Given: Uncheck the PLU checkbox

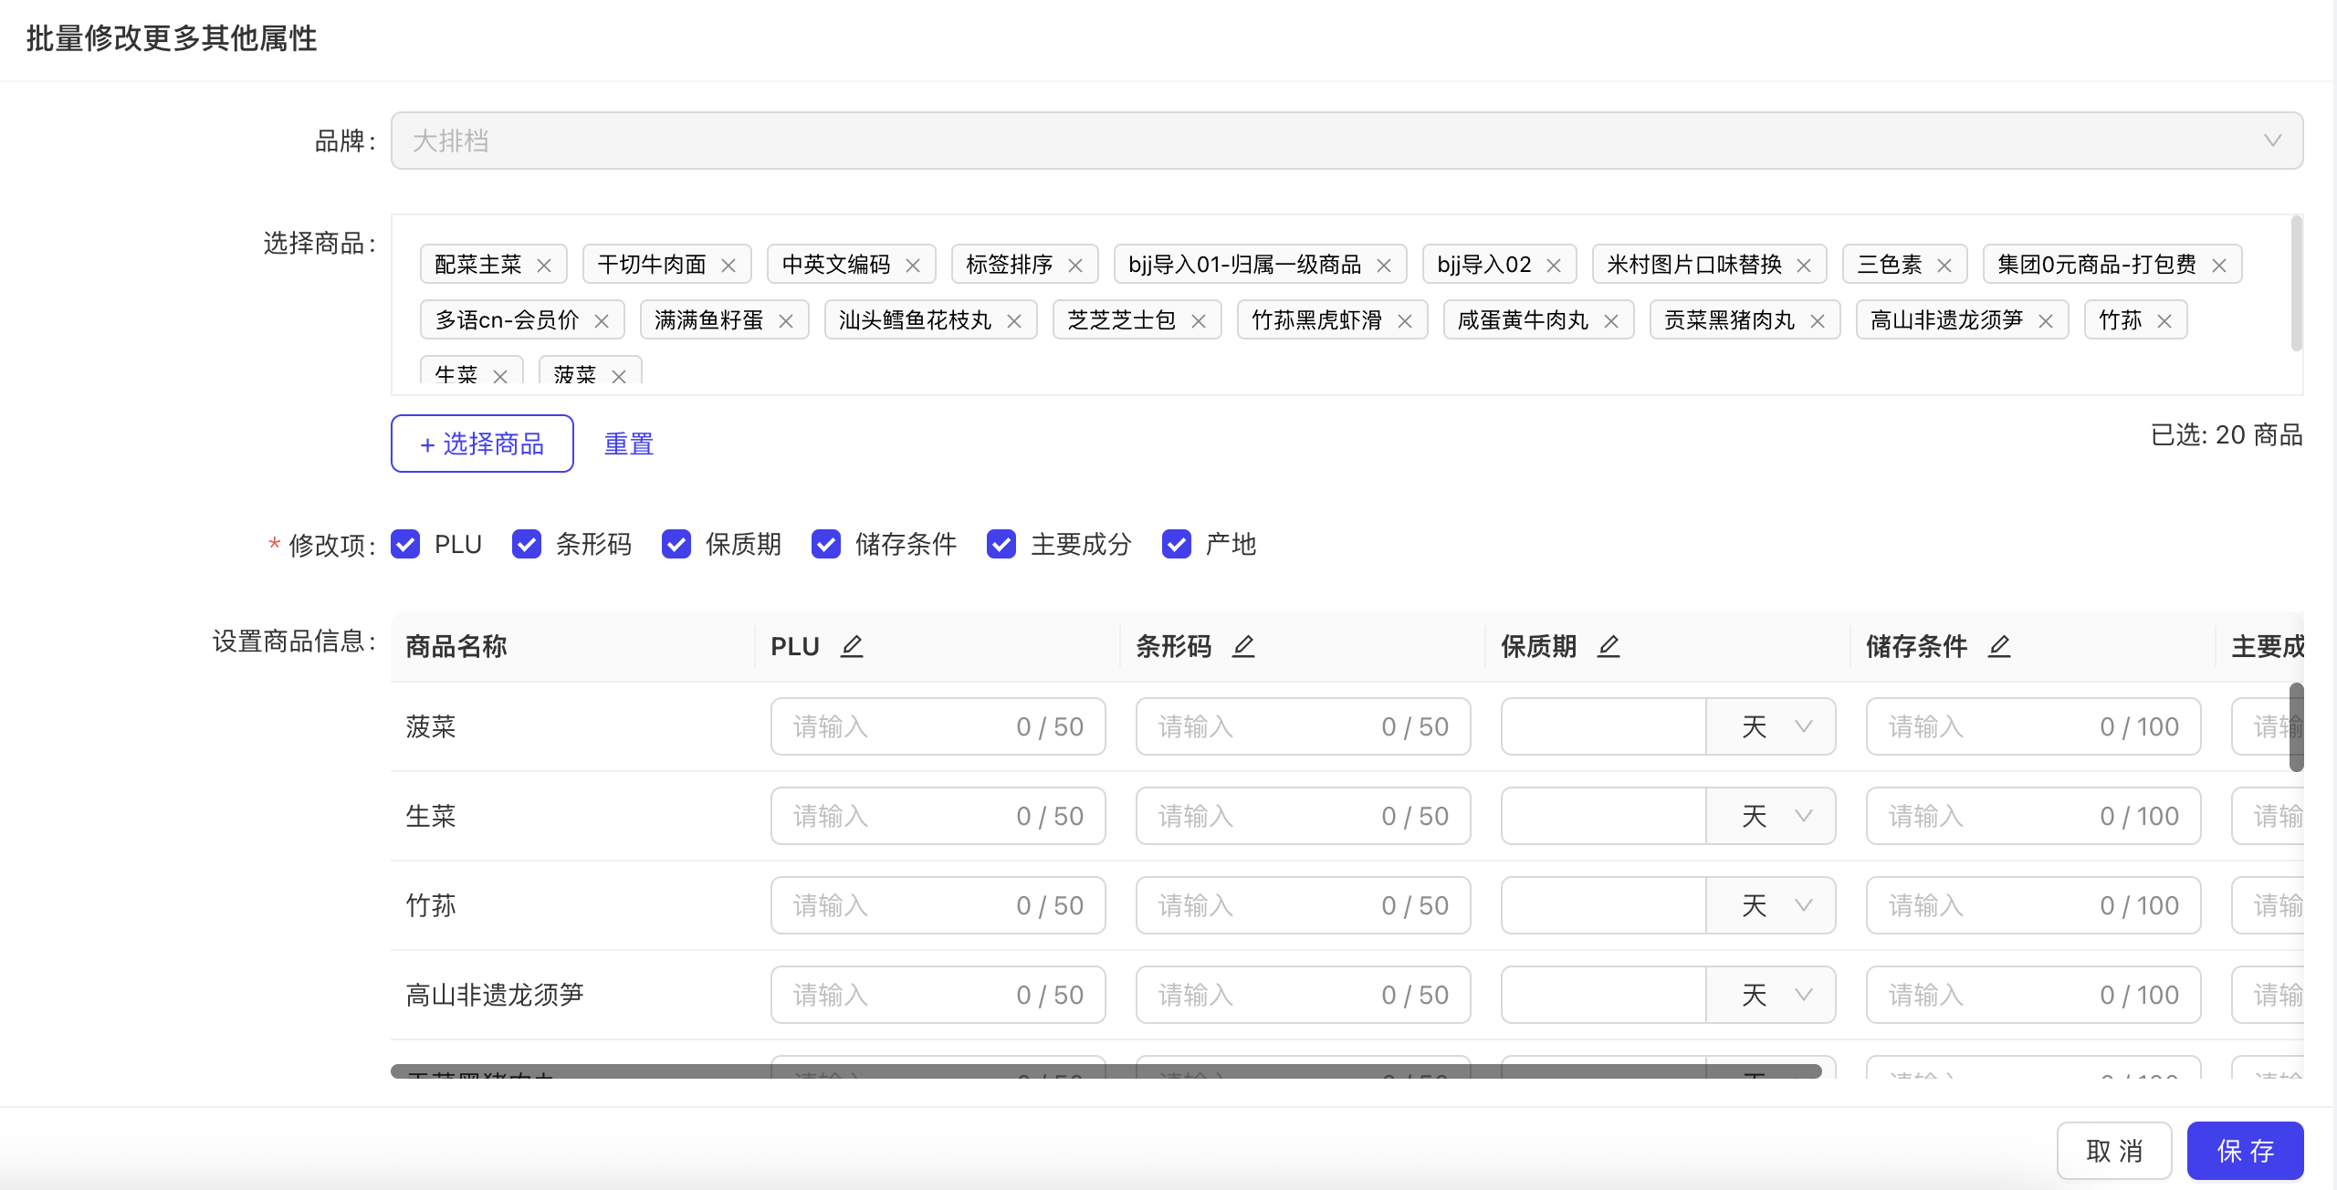Looking at the screenshot, I should pyautogui.click(x=405, y=544).
